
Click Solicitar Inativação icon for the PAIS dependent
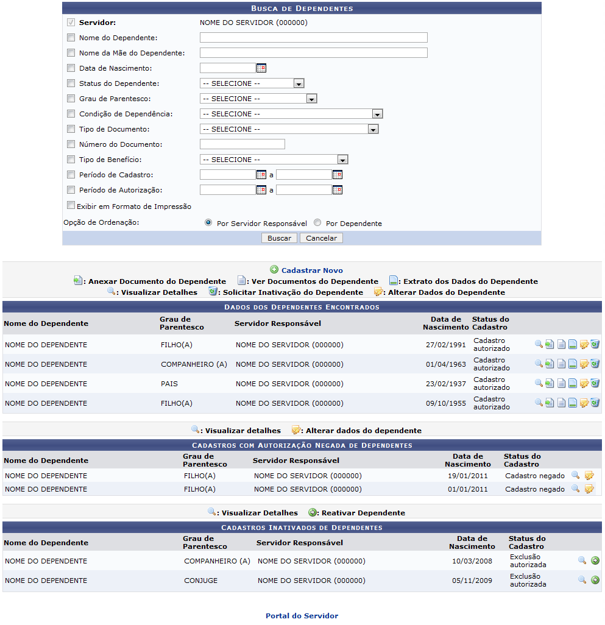point(595,383)
